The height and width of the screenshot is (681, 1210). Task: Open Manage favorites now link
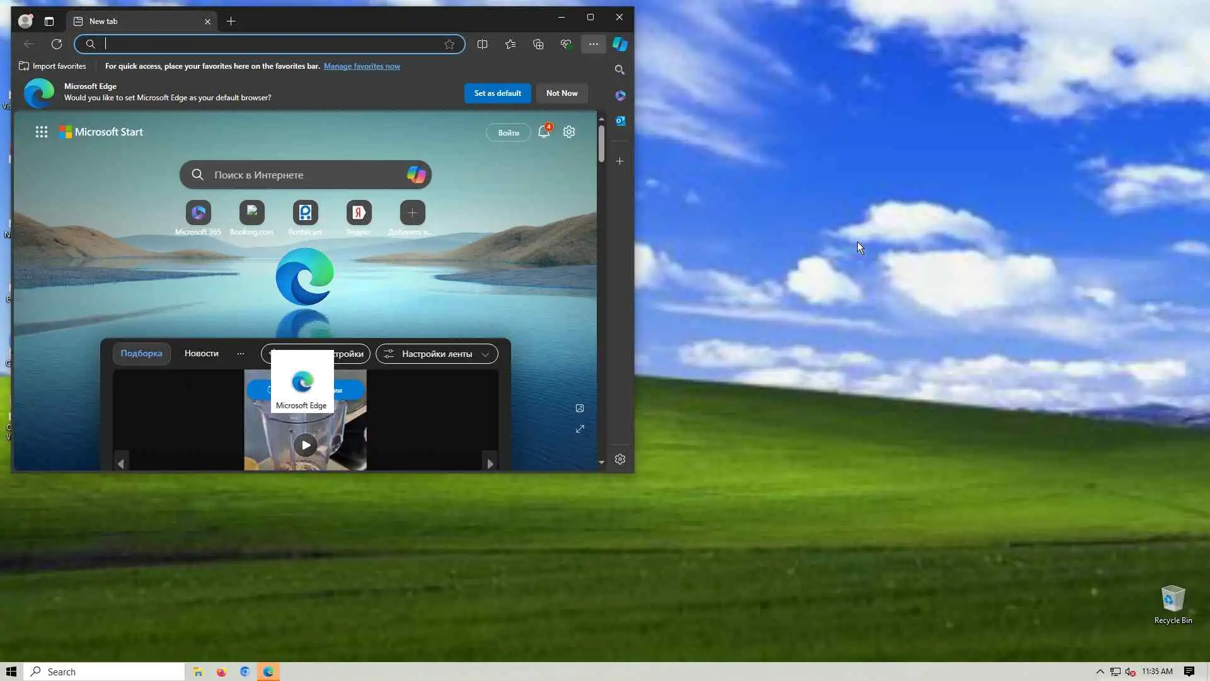(x=362, y=66)
